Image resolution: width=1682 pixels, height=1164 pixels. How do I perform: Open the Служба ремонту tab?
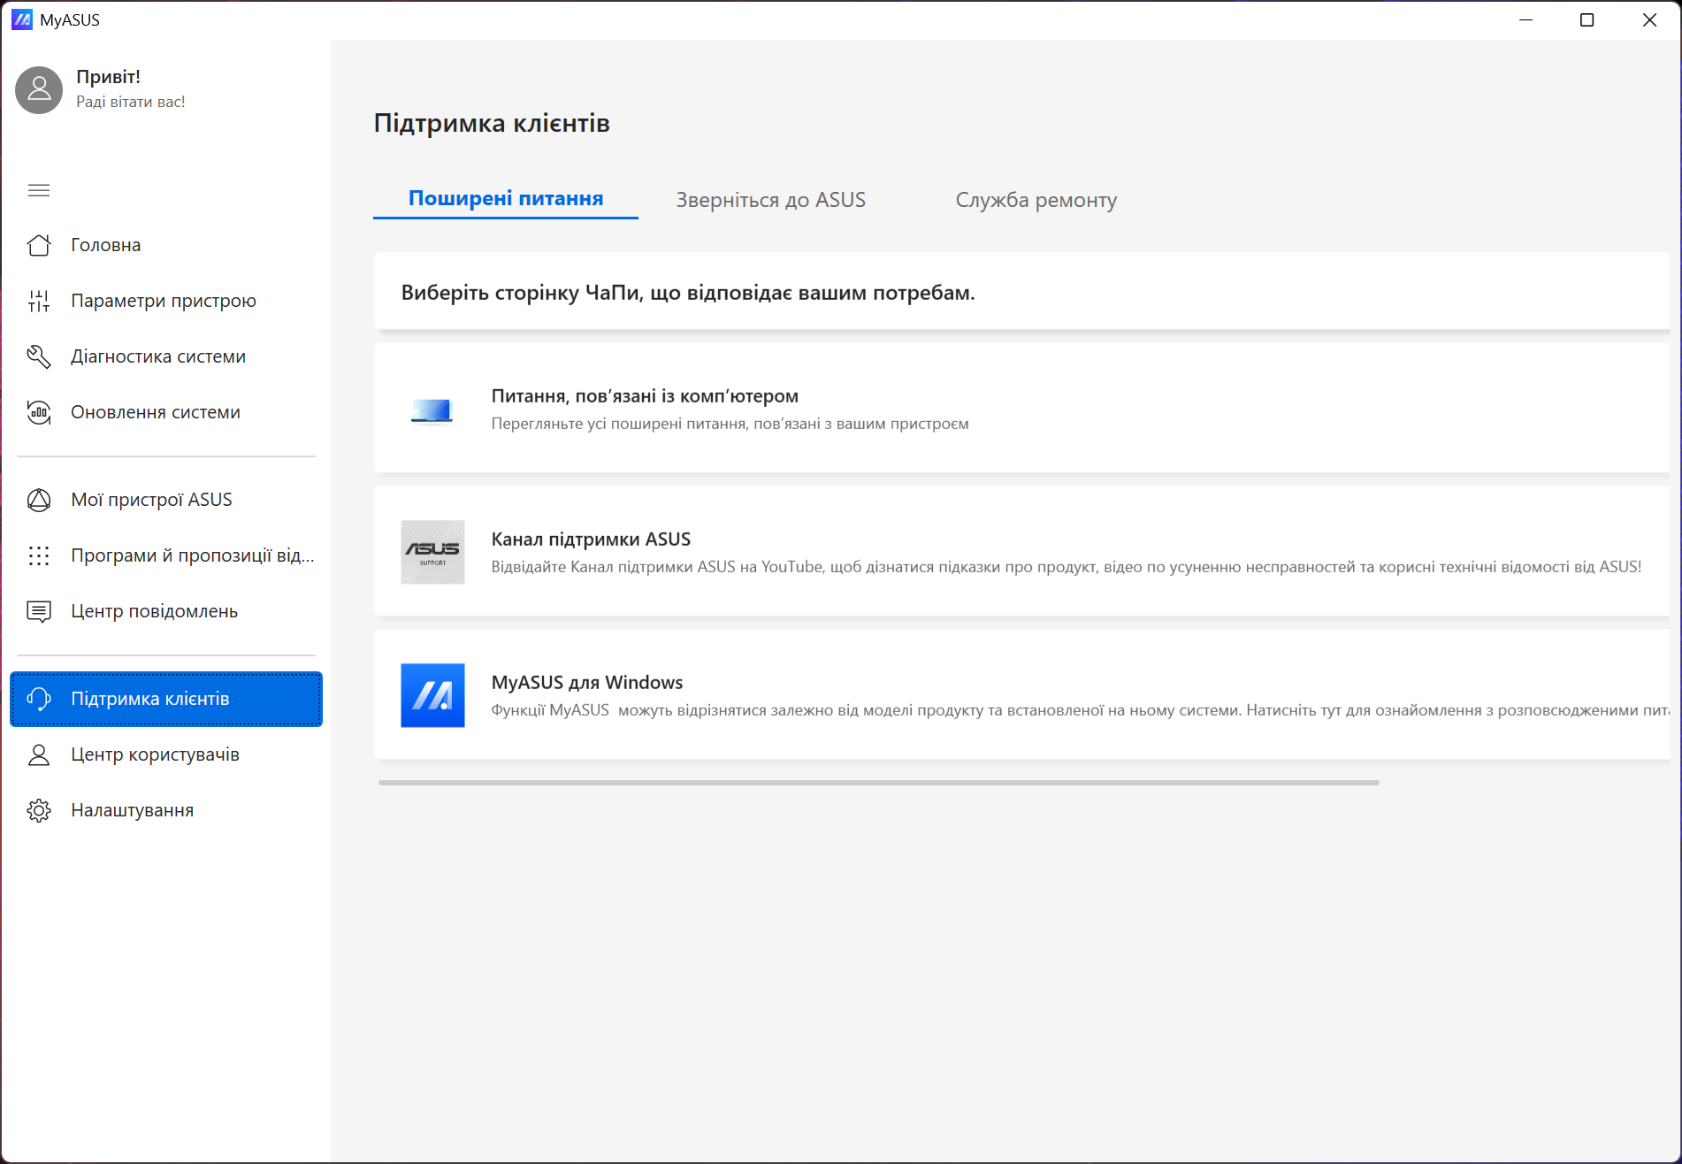[1036, 200]
